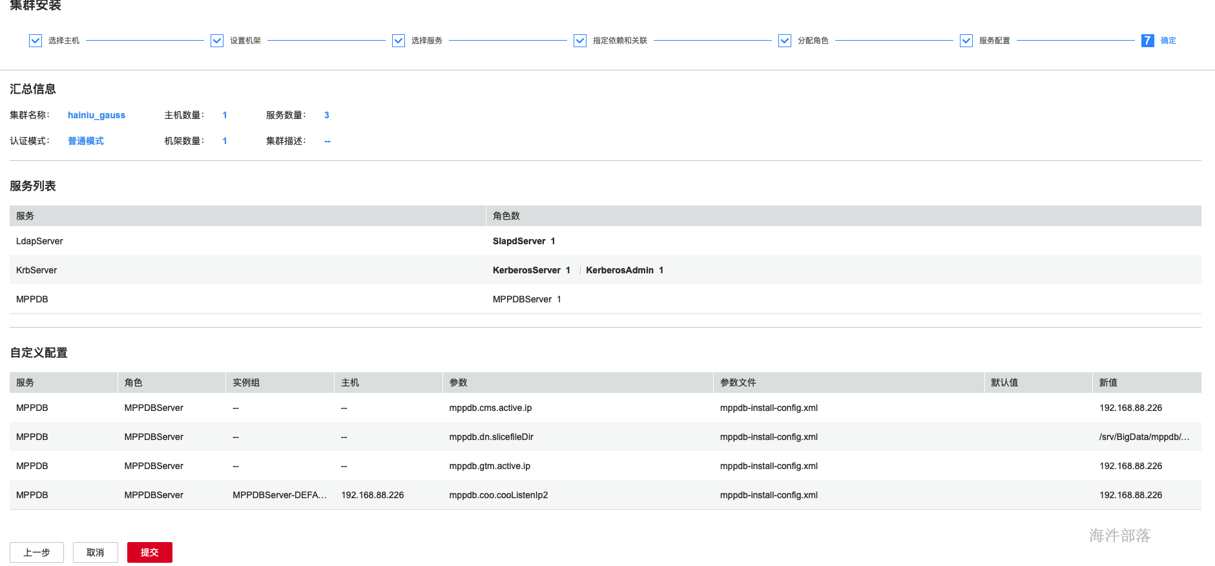Screen dimensions: 1215x566
Task: Select parameter mppdb.gtm.active.ip
Action: 490,466
